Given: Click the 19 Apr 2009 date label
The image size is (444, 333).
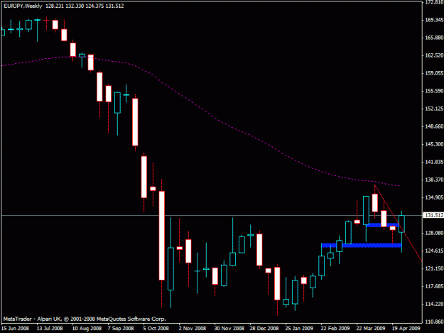Looking at the screenshot, I should pyautogui.click(x=406, y=329).
